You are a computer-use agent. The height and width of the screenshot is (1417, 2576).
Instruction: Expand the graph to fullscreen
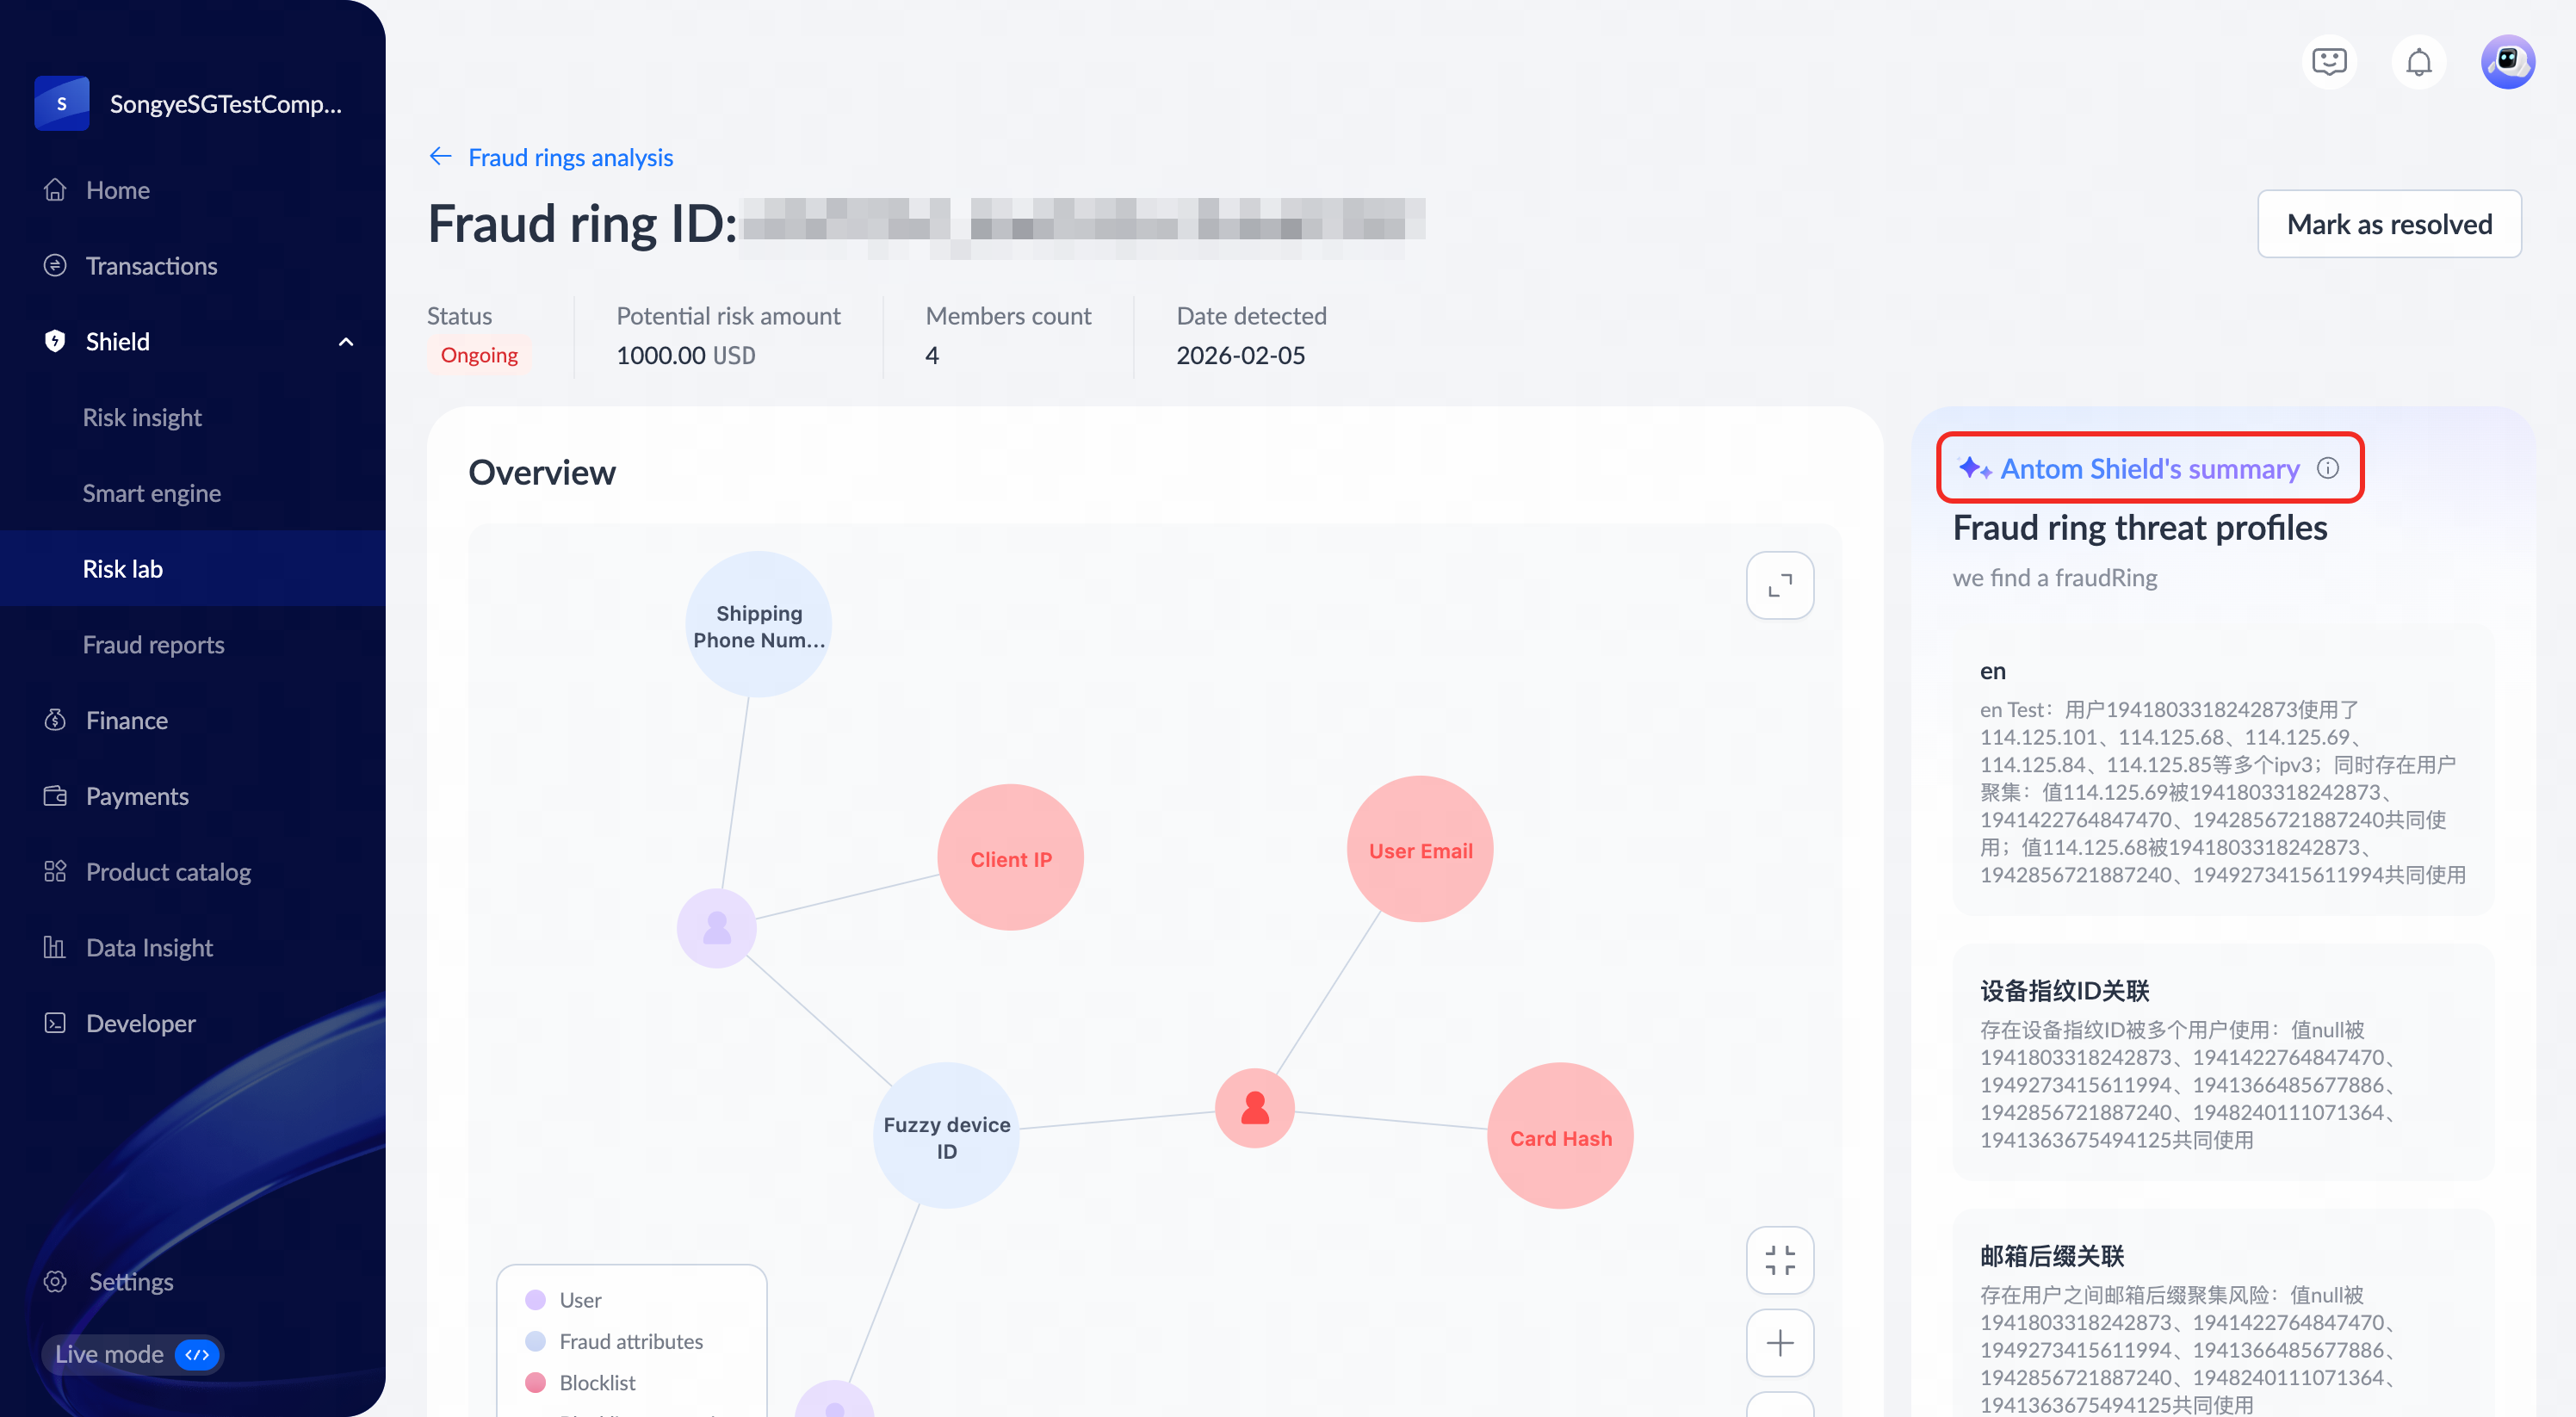coord(1779,586)
